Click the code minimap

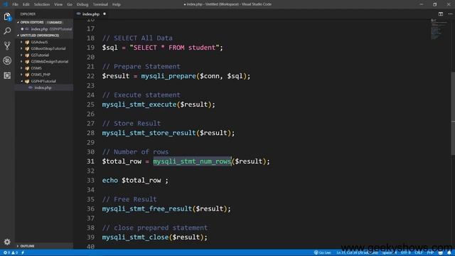pos(439,29)
